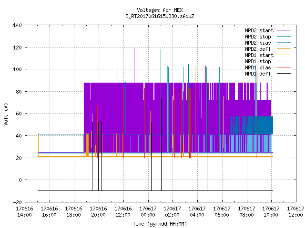Click the 'Volt (V)' y-axis label
This screenshot has width=305, height=228.
click(x=6, y=114)
